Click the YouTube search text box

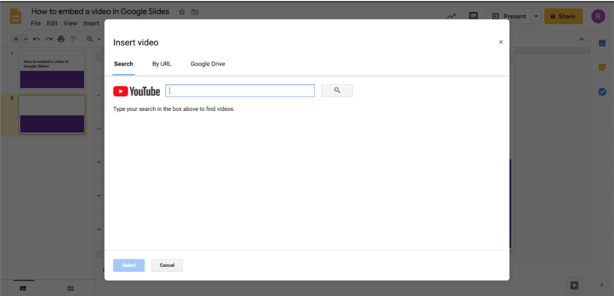point(240,91)
